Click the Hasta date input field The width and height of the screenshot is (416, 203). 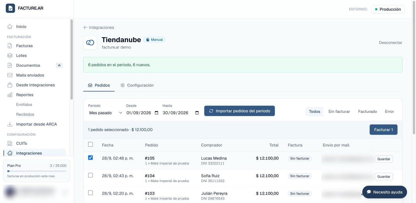181,113
